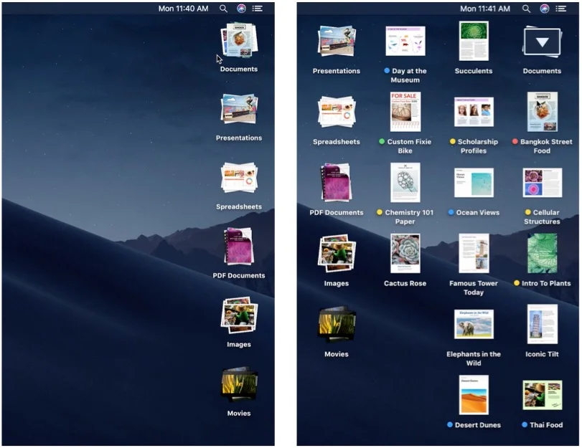Open Movies stack on left desktop

coord(239,384)
